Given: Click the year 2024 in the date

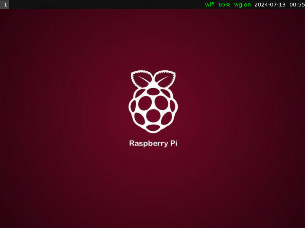Looking at the screenshot, I should coord(261,5).
